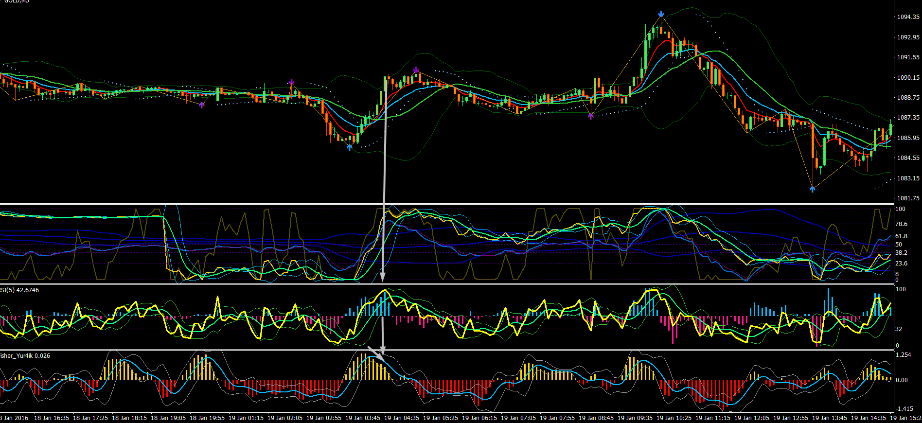
Task: Click the 1083.15 price level
Action: [908, 178]
